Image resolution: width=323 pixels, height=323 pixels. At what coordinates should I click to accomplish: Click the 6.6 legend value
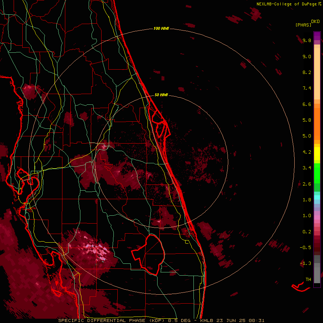pyautogui.click(x=307, y=104)
